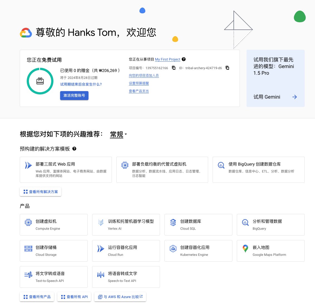This screenshot has height=305, width=315.
Task: Open the 分析和管理数据 card title
Action: [x=267, y=221]
